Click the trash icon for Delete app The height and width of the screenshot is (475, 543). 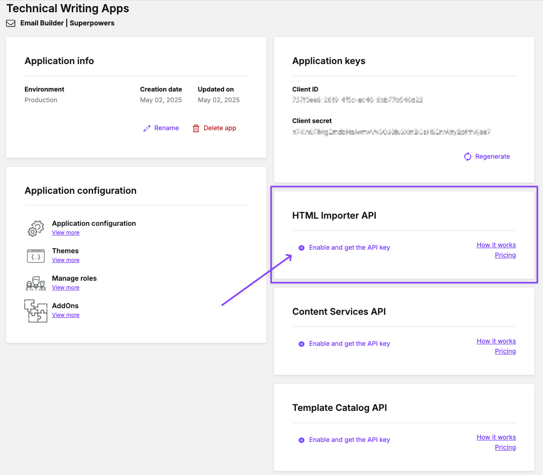click(x=196, y=128)
